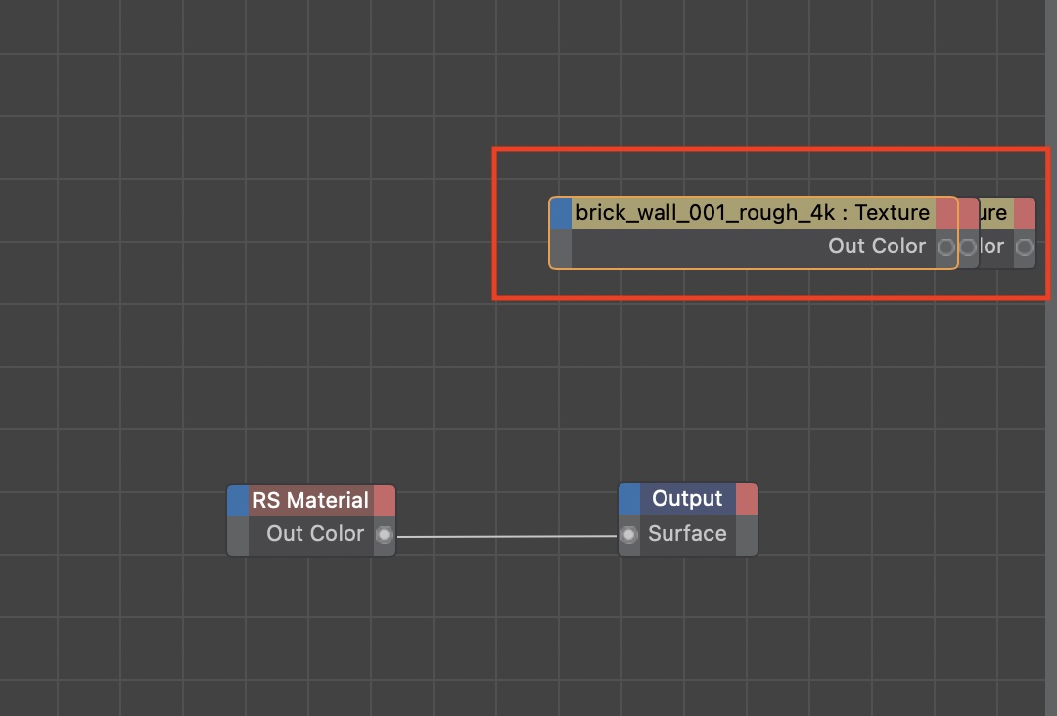The height and width of the screenshot is (716, 1057).
Task: Select the Output node title
Action: pyautogui.click(x=687, y=499)
